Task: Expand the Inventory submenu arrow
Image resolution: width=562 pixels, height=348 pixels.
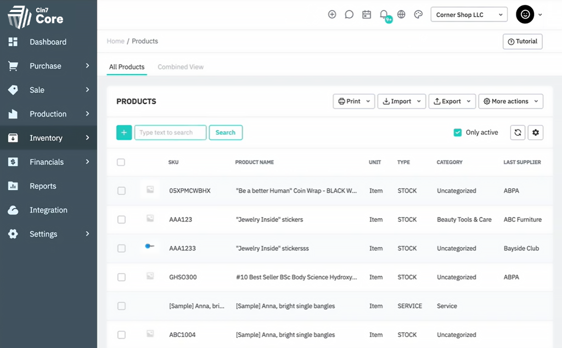Action: (87, 138)
